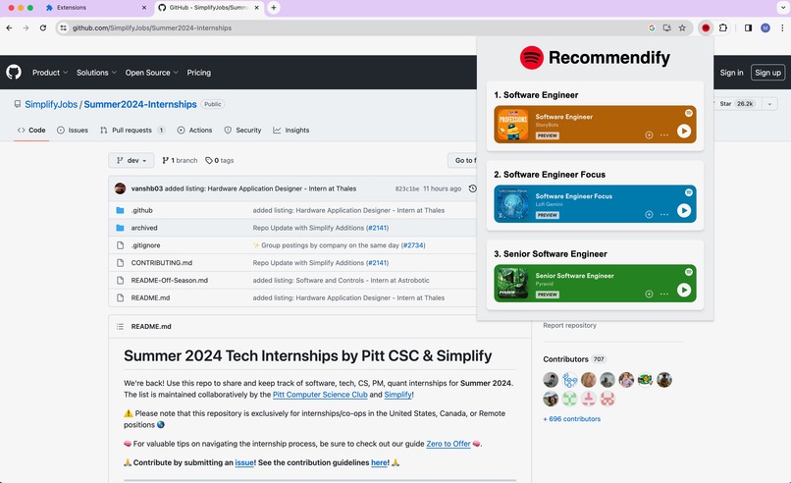Open commit history clock icon
The image size is (791, 483).
tap(472, 188)
